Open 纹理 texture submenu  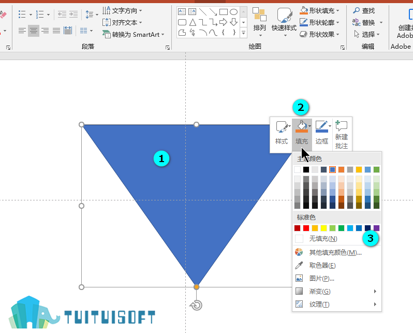[x=337, y=305]
